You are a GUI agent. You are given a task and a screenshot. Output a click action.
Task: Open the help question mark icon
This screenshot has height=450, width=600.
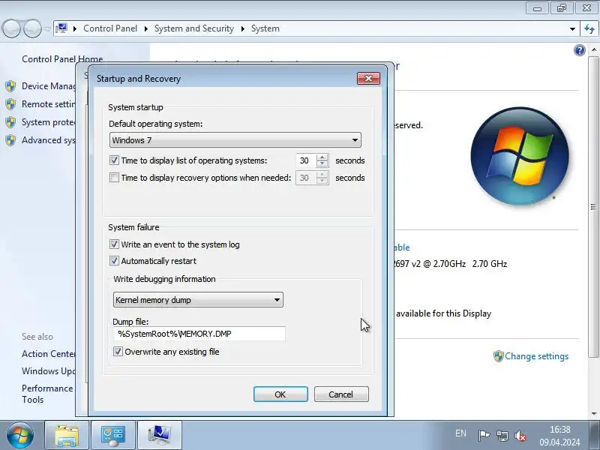click(x=579, y=50)
